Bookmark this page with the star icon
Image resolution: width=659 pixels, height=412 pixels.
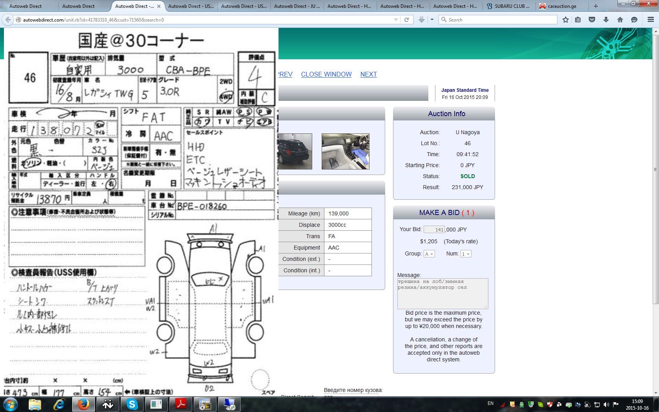565,20
